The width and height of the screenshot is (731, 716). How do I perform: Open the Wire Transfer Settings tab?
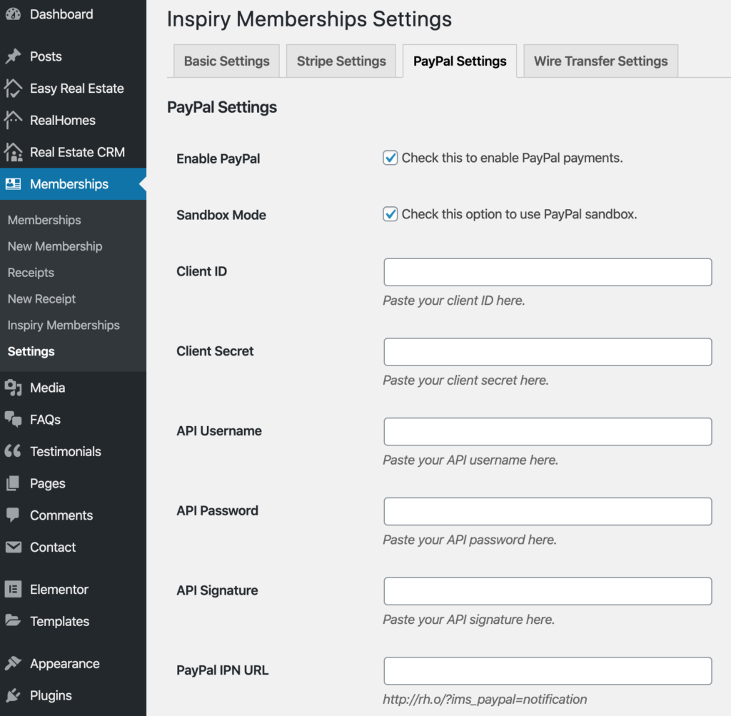pyautogui.click(x=600, y=61)
